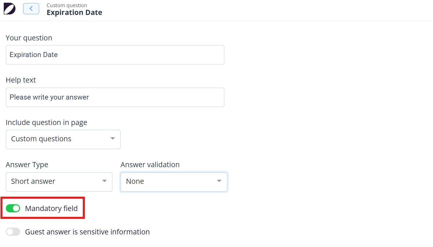Click the Mandatory field label text

[51, 208]
